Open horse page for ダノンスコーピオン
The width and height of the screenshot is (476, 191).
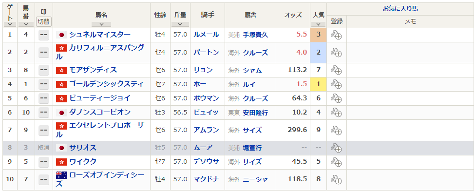100,113
